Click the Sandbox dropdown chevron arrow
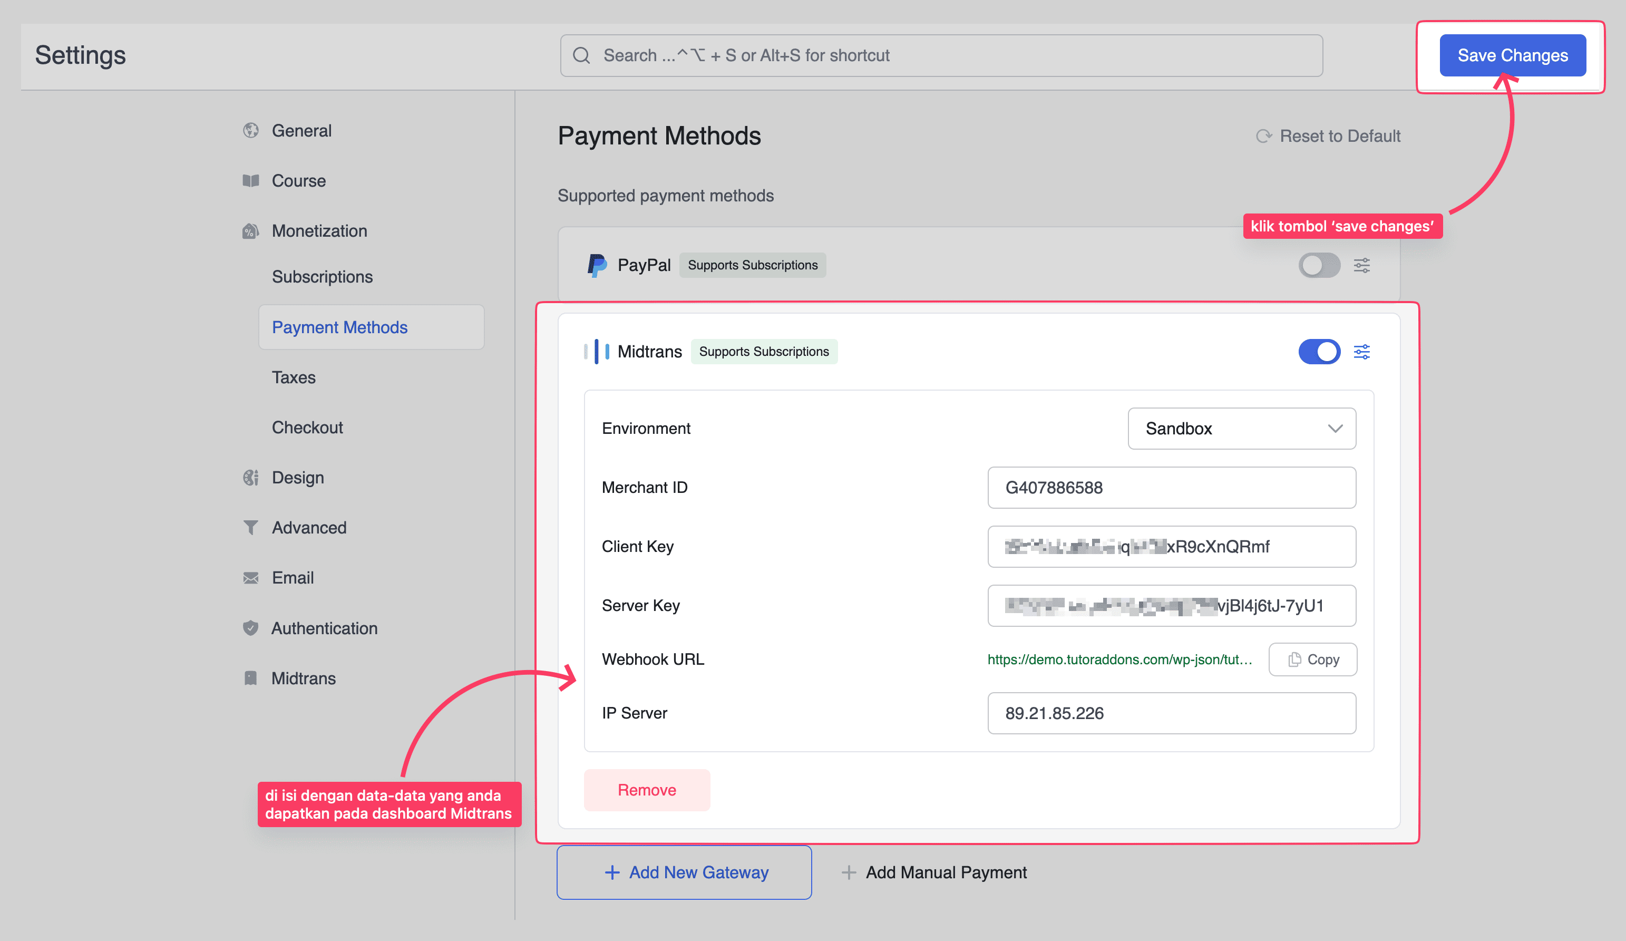The height and width of the screenshot is (941, 1626). (x=1335, y=429)
